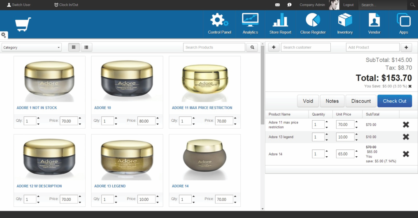Click Switch User in top bar
Image resolution: width=418 pixels, height=218 pixels.
(x=19, y=5)
